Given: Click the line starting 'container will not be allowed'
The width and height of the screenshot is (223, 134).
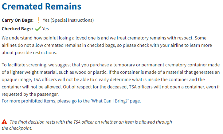Looking at the screenshot, I should click(111, 87).
